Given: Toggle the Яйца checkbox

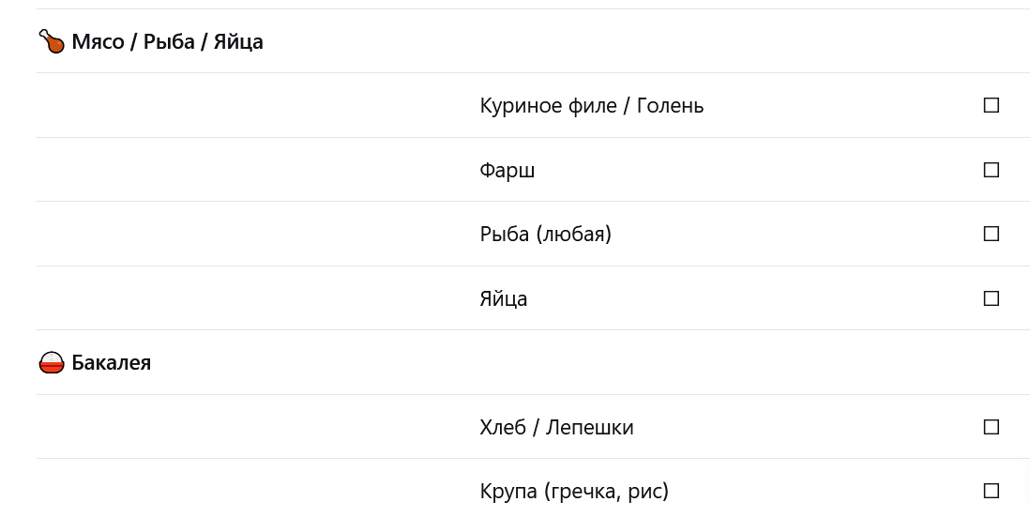Looking at the screenshot, I should pos(991,298).
